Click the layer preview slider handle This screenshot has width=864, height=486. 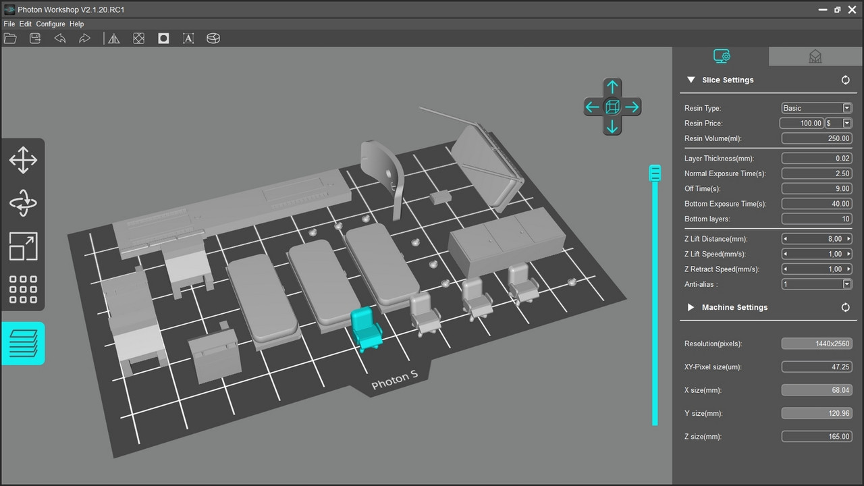tap(655, 173)
